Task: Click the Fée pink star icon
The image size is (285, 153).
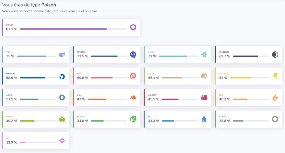Action: pyautogui.click(x=62, y=141)
